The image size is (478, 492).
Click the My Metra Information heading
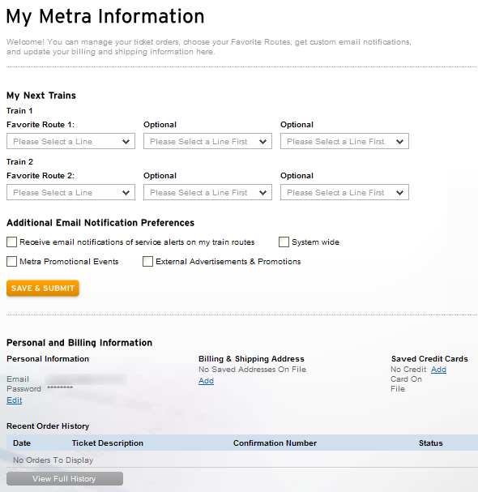click(105, 17)
